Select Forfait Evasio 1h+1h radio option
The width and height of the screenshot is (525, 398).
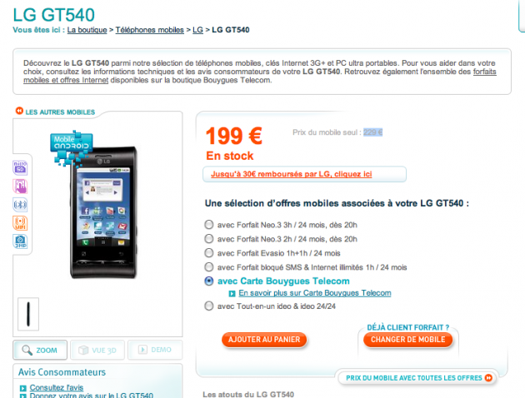pos(209,252)
